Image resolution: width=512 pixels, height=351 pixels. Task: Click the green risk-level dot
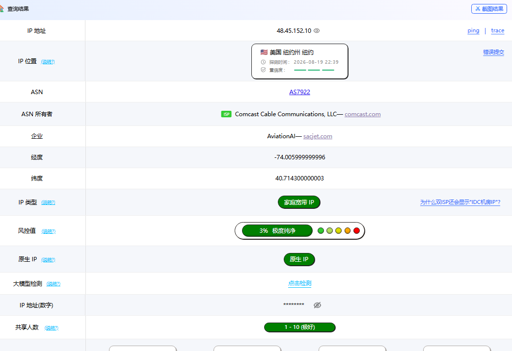(x=321, y=230)
